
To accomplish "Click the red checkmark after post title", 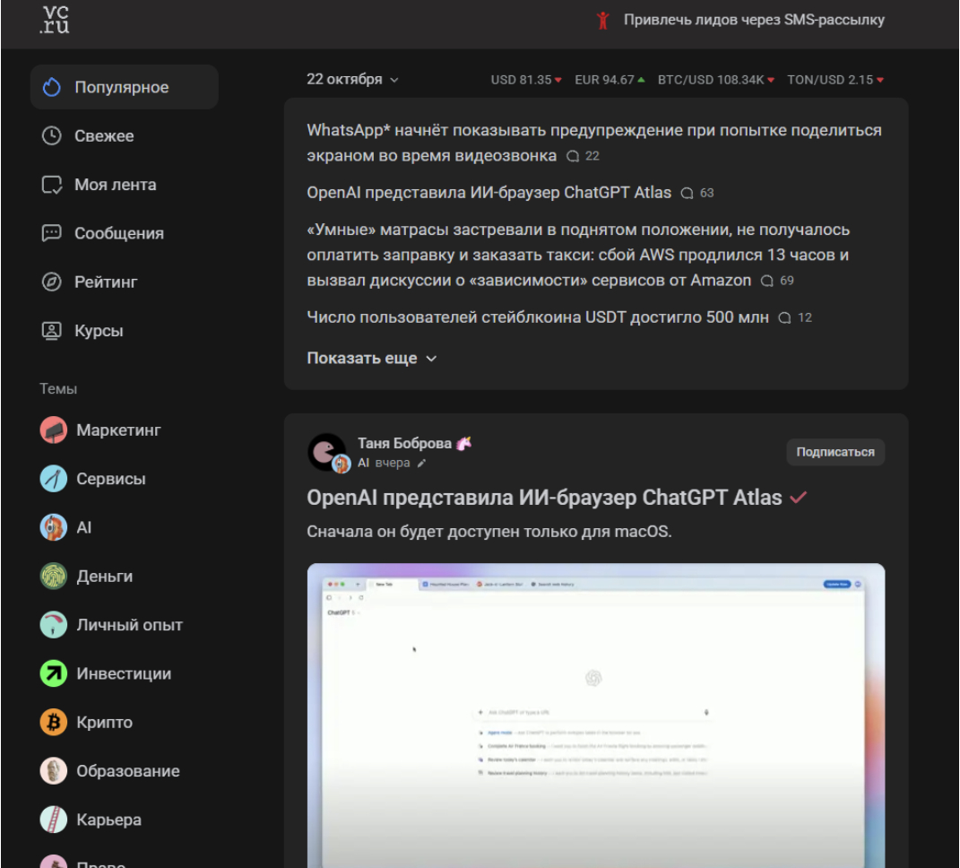I will pos(798,498).
